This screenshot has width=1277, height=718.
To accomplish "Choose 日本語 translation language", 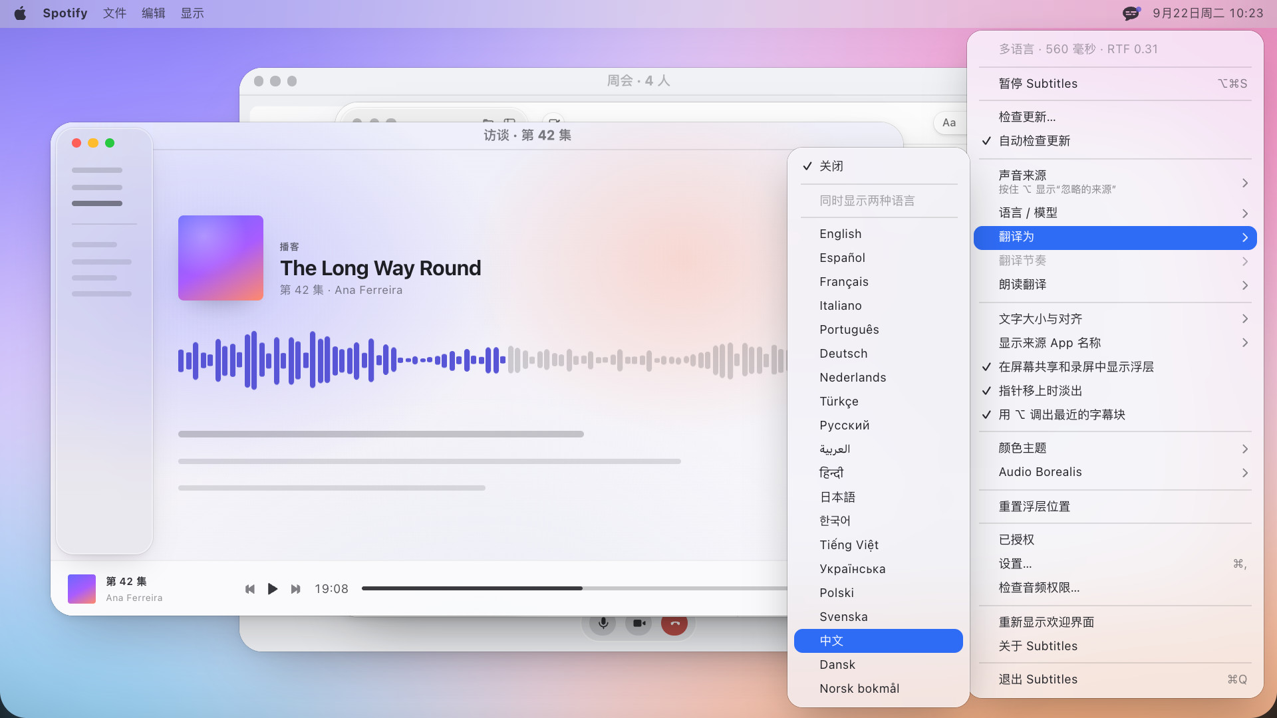I will click(x=879, y=497).
